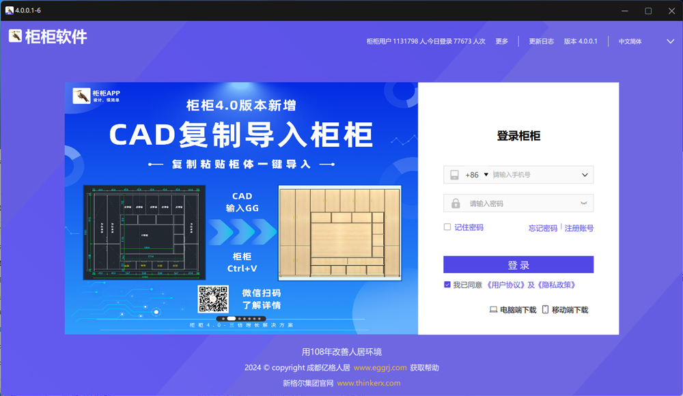
Task: Enable the 记住密码 checkbox
Action: pos(447,227)
